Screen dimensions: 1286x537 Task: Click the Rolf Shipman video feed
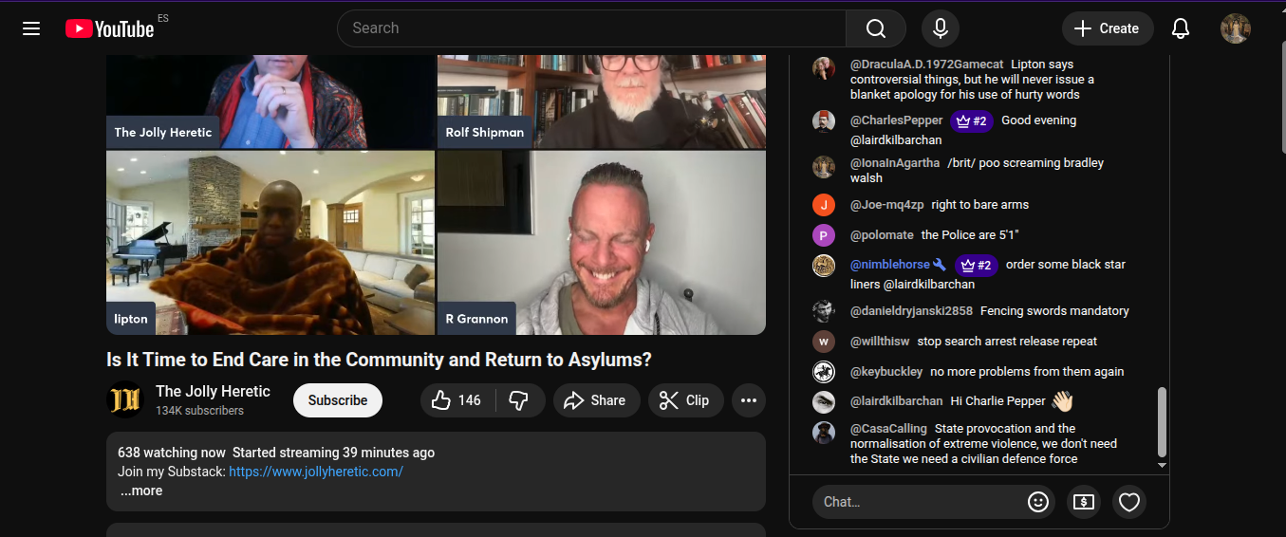[x=602, y=101]
